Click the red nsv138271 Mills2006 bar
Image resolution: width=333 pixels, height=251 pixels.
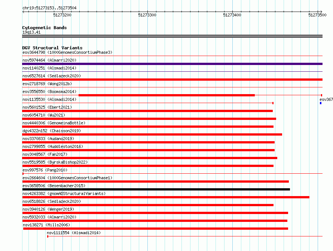pyautogui.click(x=155, y=229)
